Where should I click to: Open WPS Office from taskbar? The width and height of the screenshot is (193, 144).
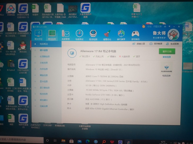tap(112, 142)
